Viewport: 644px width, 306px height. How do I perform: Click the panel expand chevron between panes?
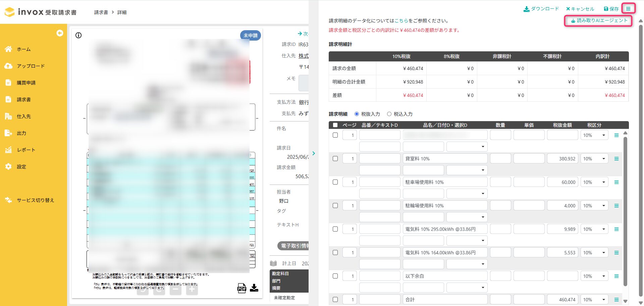314,153
